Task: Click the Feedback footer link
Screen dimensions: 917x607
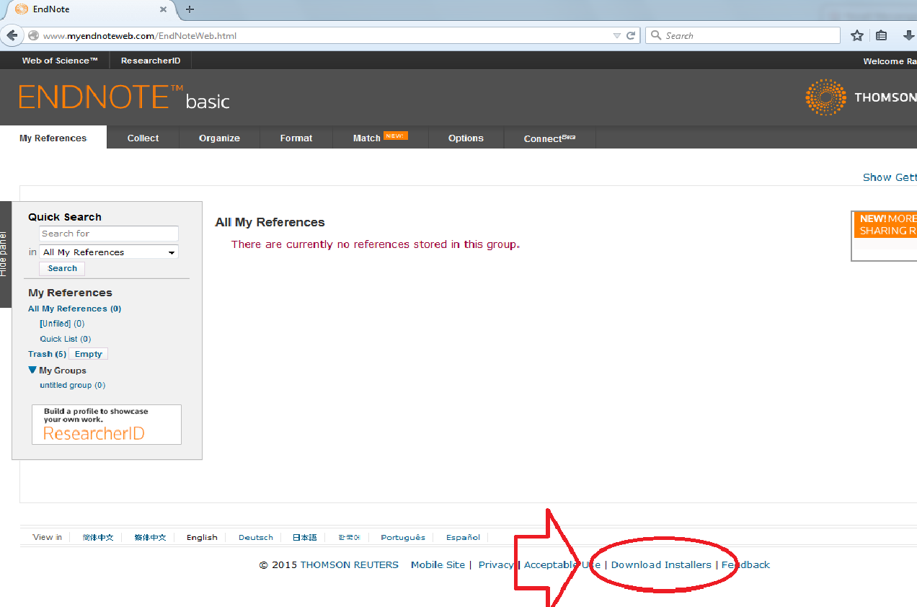Action: click(x=745, y=564)
